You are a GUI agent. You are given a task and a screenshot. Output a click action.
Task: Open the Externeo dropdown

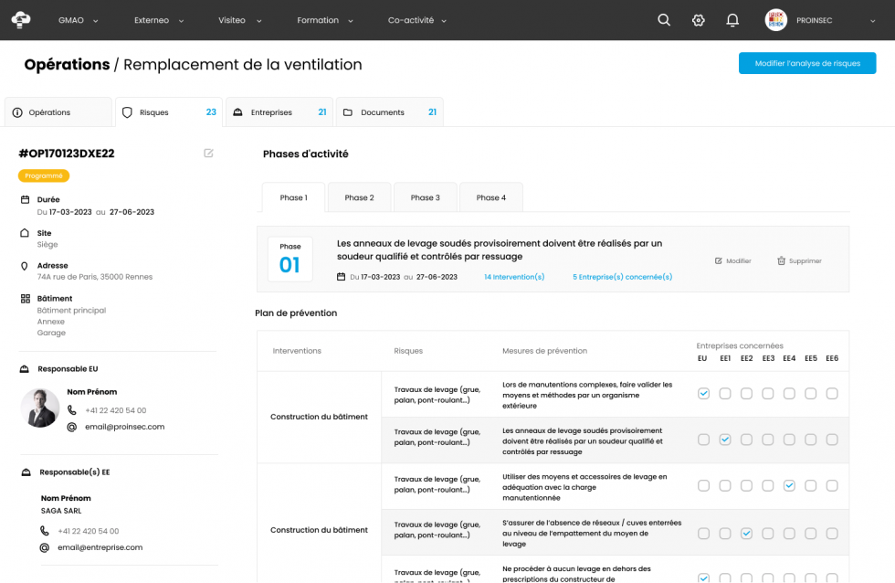click(x=159, y=20)
